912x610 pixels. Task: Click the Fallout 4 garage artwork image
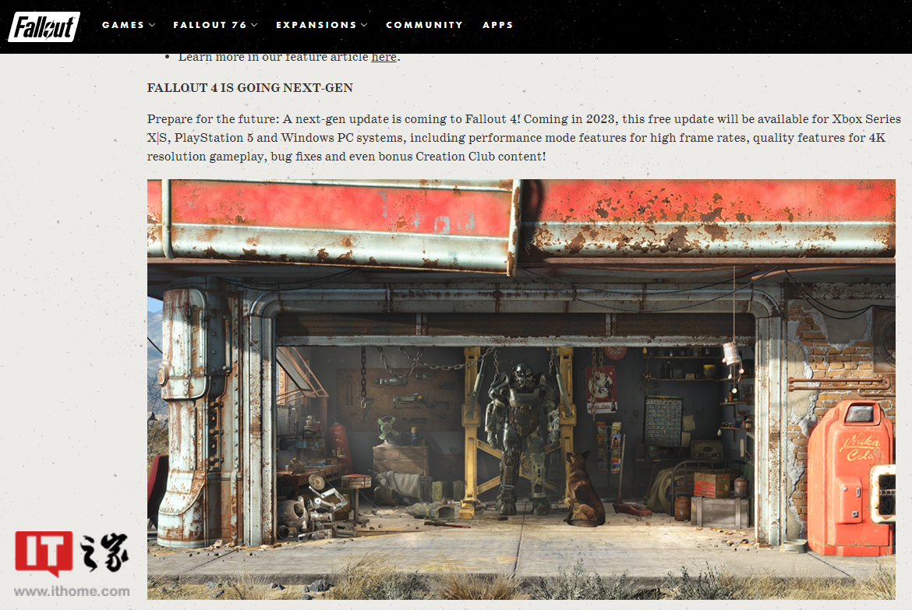tap(521, 389)
